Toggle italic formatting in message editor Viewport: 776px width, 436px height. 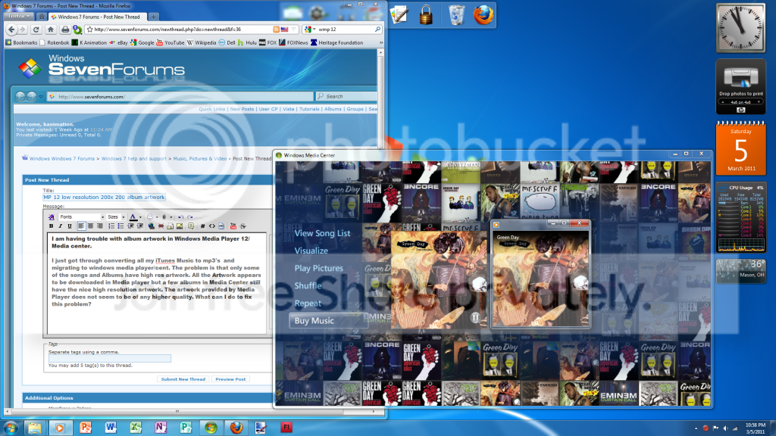pos(60,226)
